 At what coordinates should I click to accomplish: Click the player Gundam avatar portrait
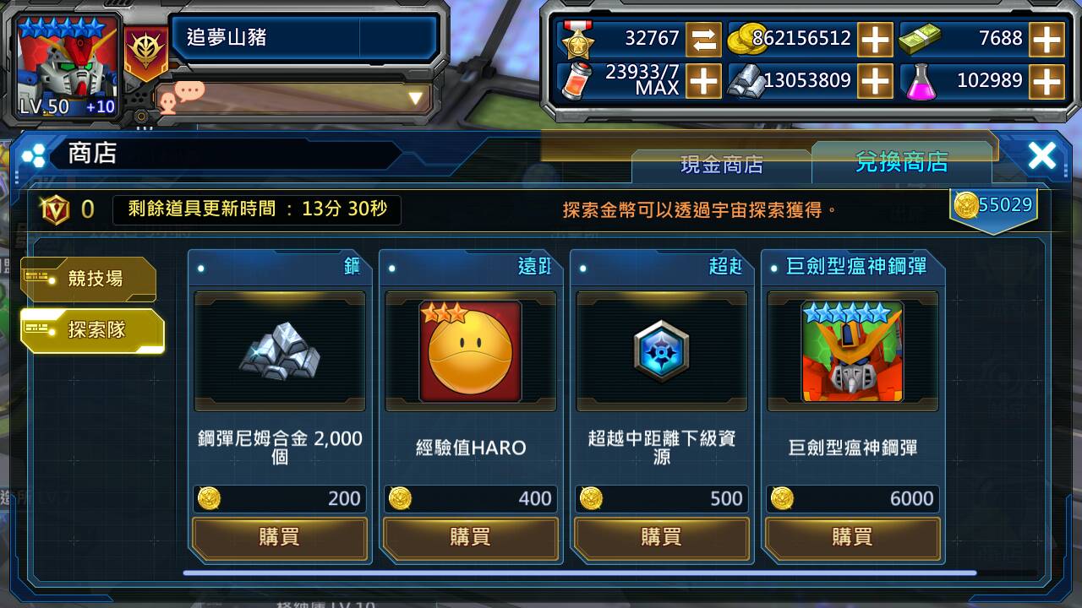pyautogui.click(x=68, y=66)
